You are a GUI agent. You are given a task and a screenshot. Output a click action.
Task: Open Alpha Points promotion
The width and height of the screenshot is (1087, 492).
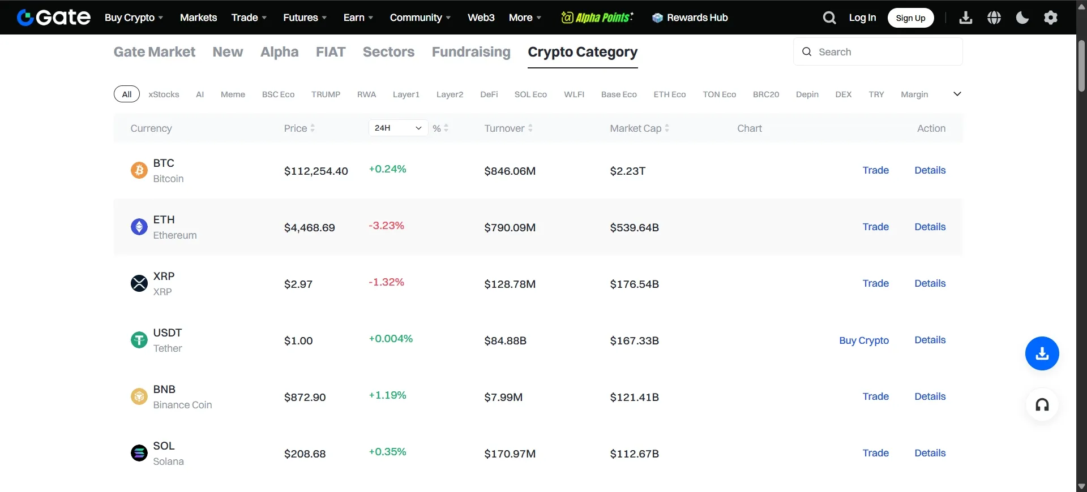point(597,18)
